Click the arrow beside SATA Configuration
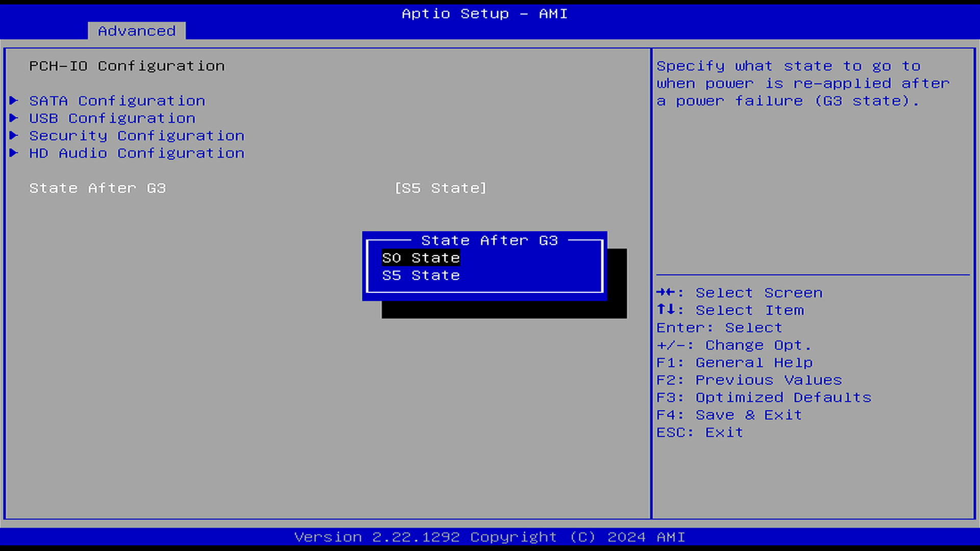The height and width of the screenshot is (551, 980). (x=14, y=101)
